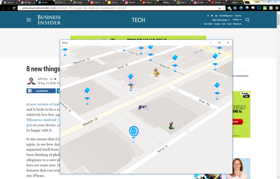Viewport: 280px width, 179px height.
Task: Click the PokéStop cube near Elim Aly
Action: click(x=215, y=56)
